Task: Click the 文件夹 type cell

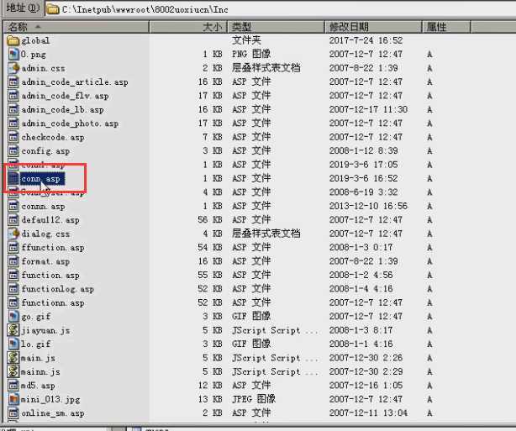Action: (x=246, y=40)
